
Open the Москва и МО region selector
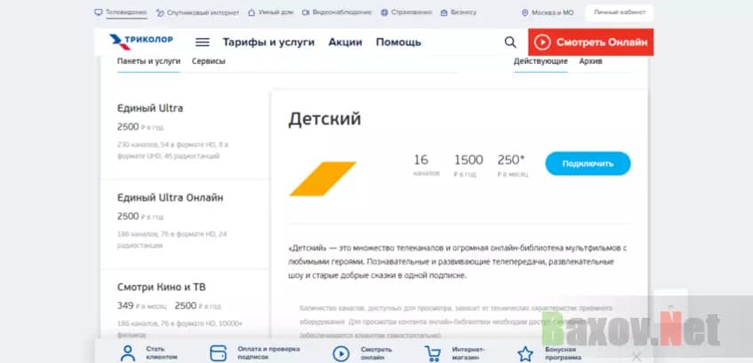coord(552,13)
